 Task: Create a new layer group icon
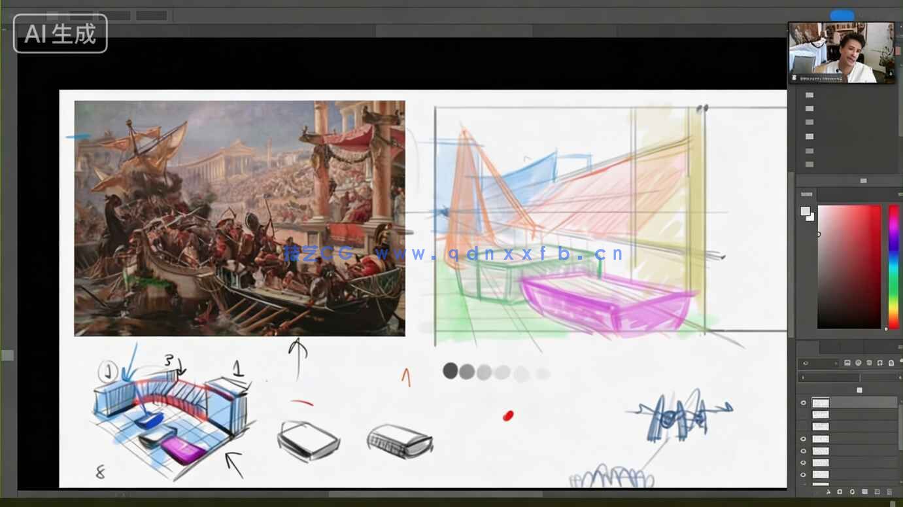click(864, 491)
